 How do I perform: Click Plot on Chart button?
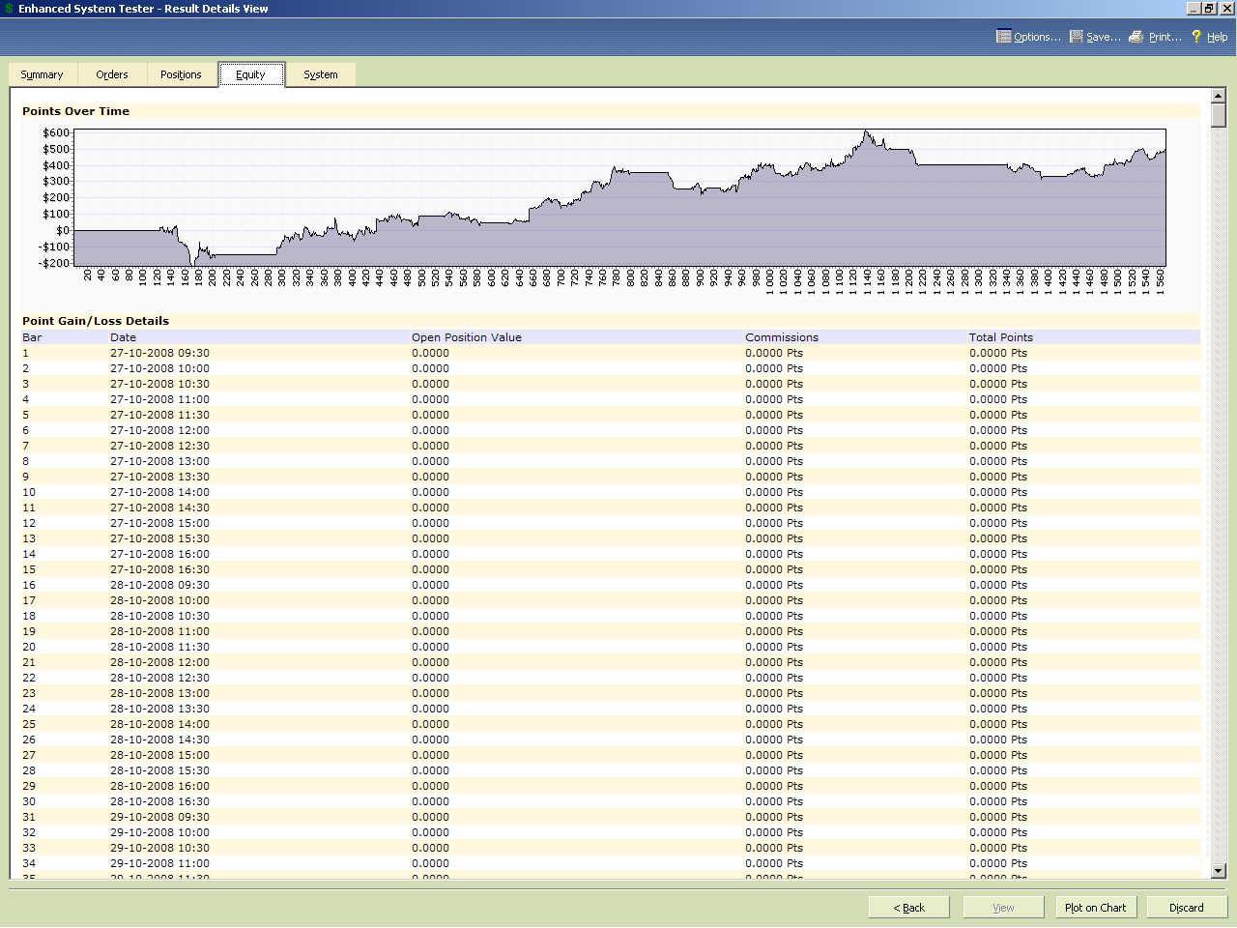pos(1095,908)
